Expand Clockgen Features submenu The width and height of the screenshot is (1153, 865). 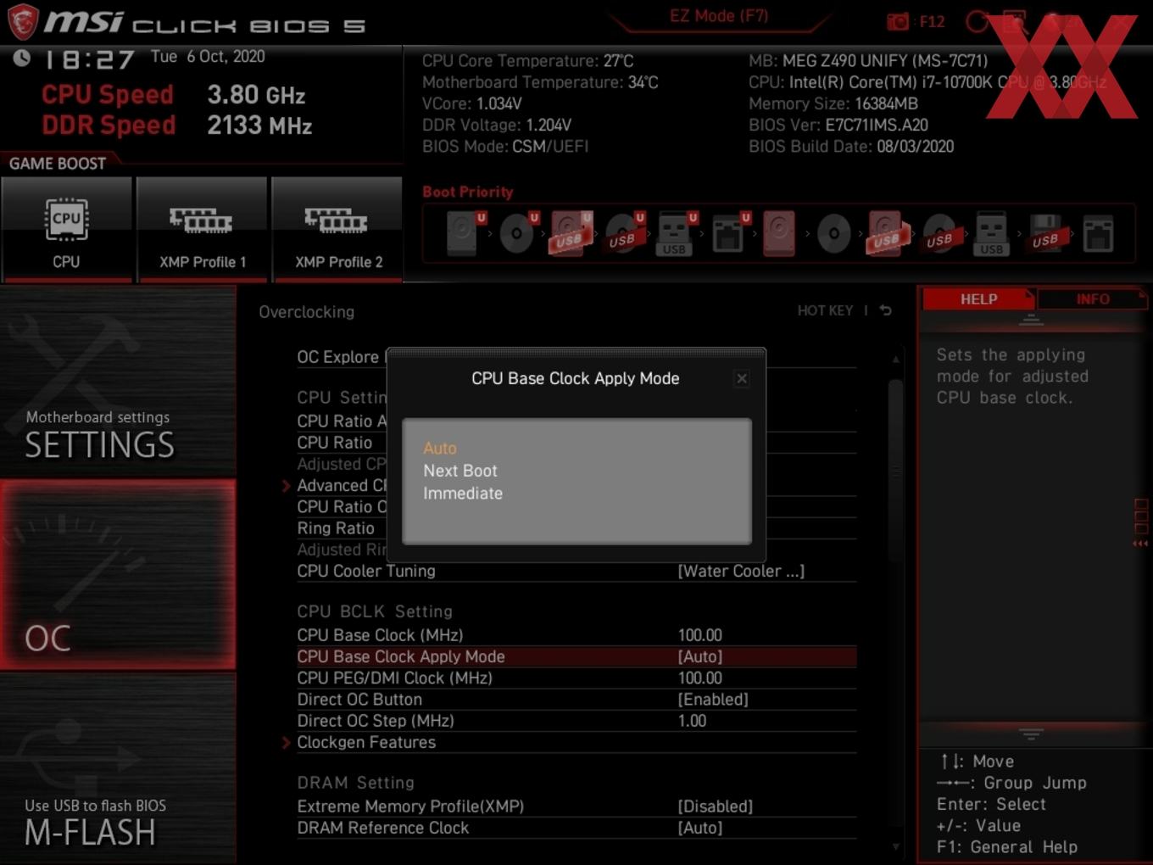tap(366, 742)
